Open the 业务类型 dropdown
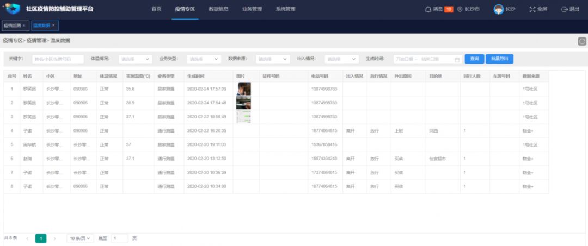 point(204,59)
